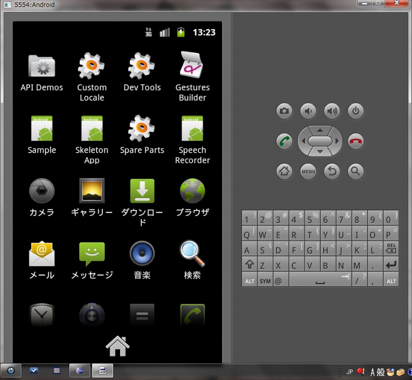Click the D-pad left arrow
412x380 pixels.
coord(303,141)
